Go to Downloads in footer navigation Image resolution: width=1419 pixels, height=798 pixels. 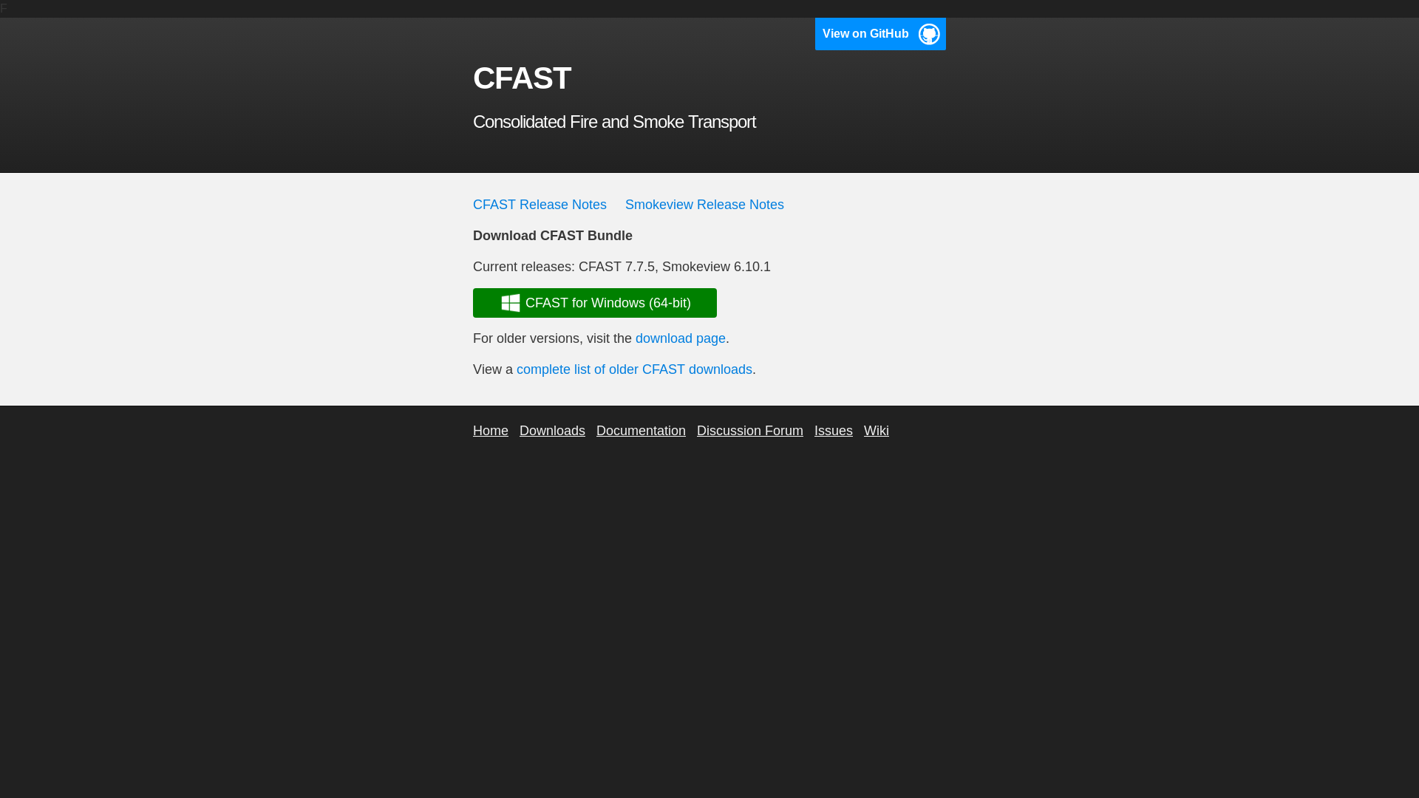(552, 431)
